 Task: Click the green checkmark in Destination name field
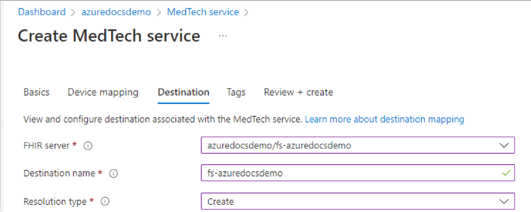506,173
